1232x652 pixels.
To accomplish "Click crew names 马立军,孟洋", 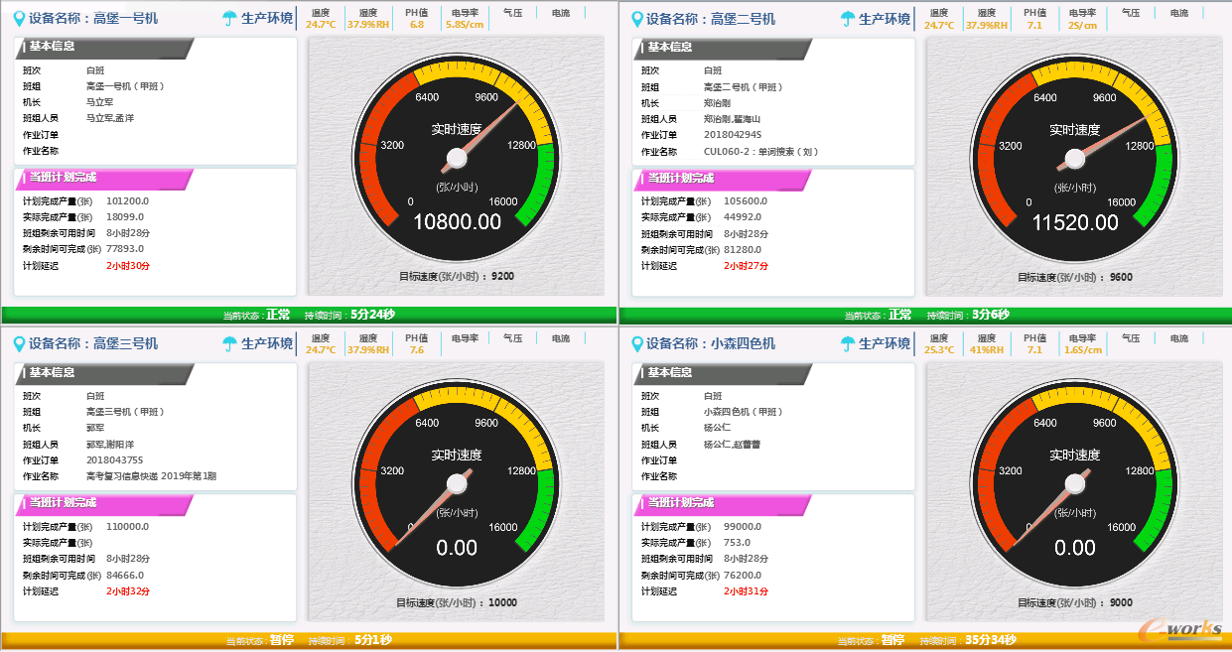I will tap(109, 118).
